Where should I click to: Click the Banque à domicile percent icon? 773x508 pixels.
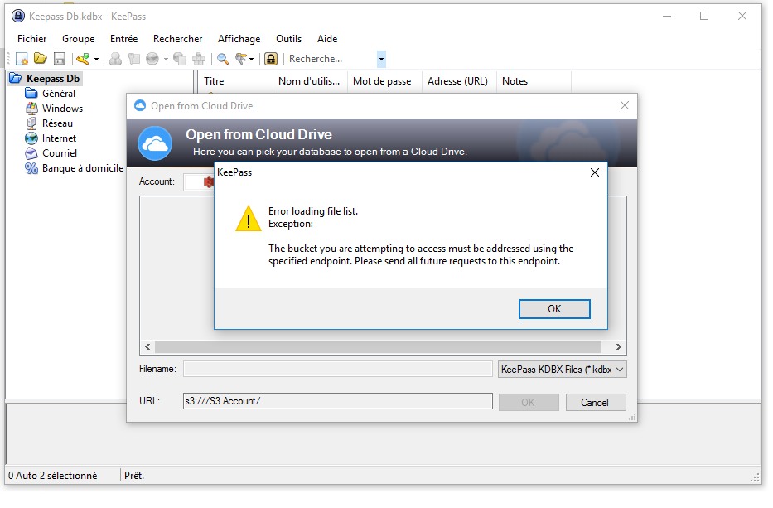31,168
